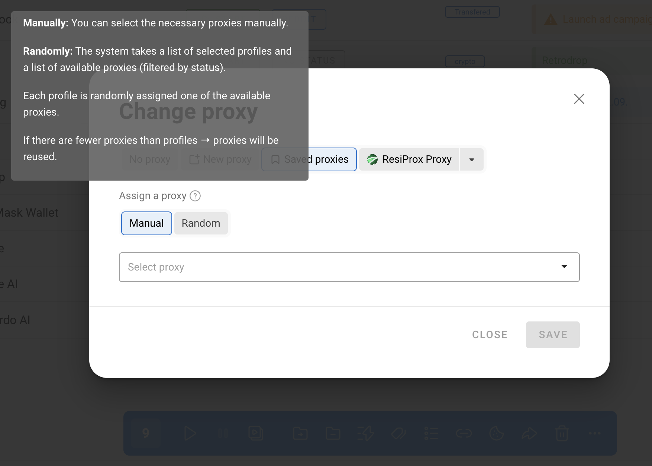Click the CLOSE button
The image size is (652, 466).
[490, 335]
